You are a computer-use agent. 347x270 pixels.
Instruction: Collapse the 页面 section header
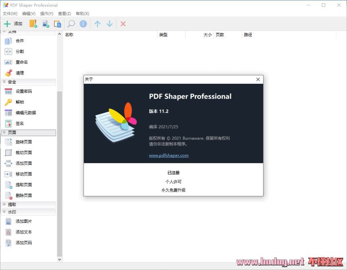point(29,132)
